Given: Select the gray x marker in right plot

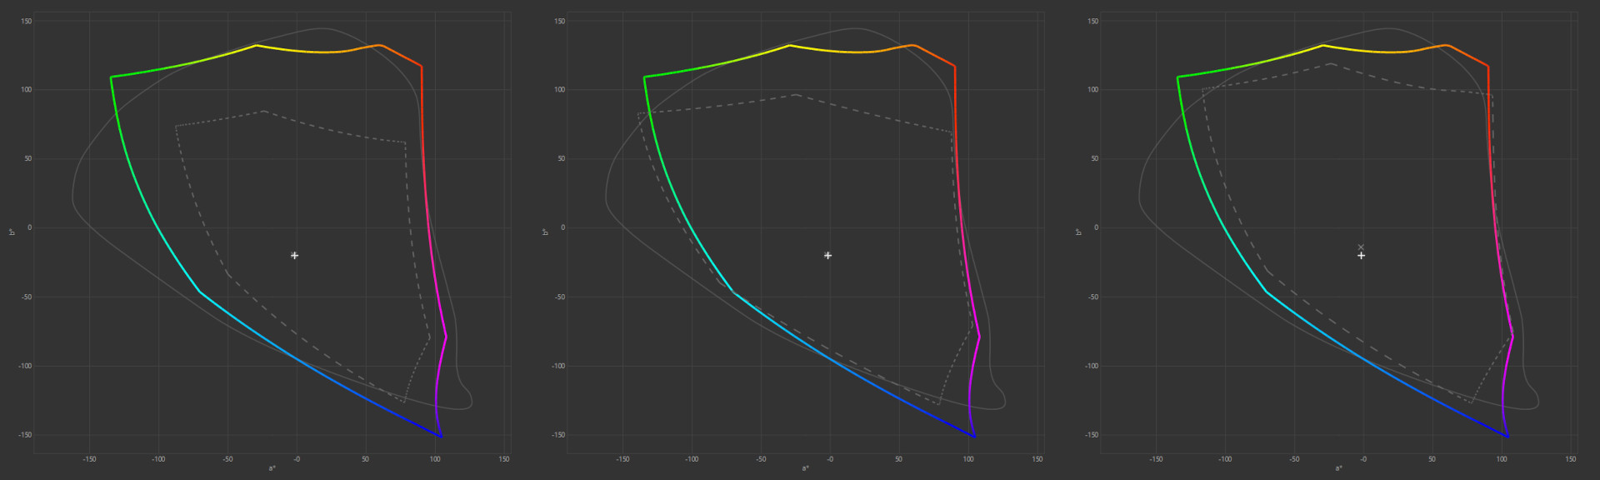Looking at the screenshot, I should point(1361,247).
